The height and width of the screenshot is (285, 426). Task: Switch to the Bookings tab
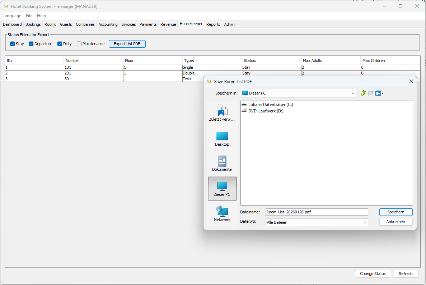click(33, 24)
